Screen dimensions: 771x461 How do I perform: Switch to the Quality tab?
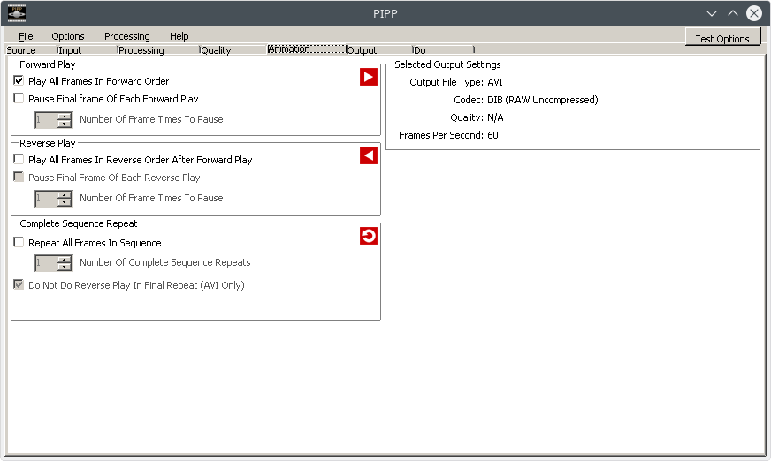216,50
